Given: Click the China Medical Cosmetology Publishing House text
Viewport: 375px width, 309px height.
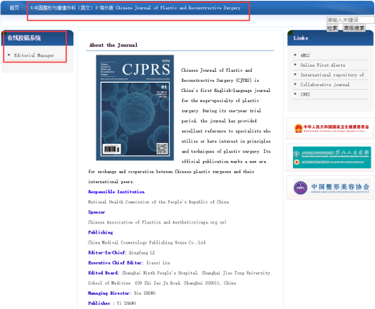Looking at the screenshot, I should (147, 243).
